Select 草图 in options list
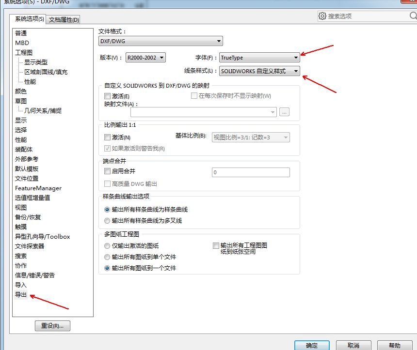417x350 pixels. pyautogui.click(x=21, y=101)
